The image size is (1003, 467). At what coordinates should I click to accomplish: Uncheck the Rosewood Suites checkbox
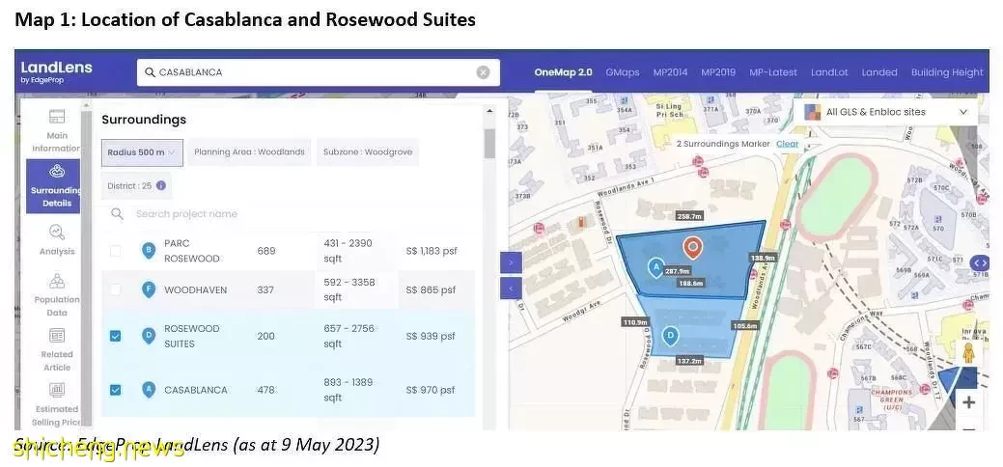click(x=115, y=336)
